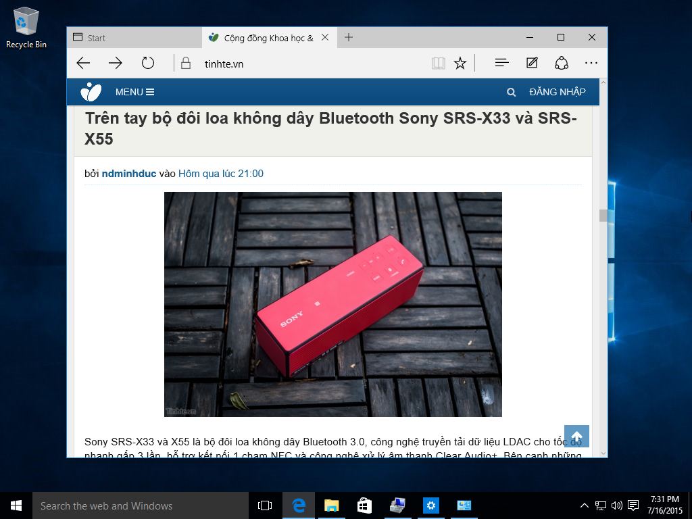Open Reading view book icon
Viewport: 692px width, 519px height.
point(438,63)
